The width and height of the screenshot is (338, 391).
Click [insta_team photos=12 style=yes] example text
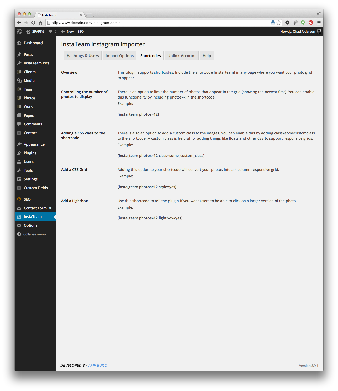coord(147,187)
